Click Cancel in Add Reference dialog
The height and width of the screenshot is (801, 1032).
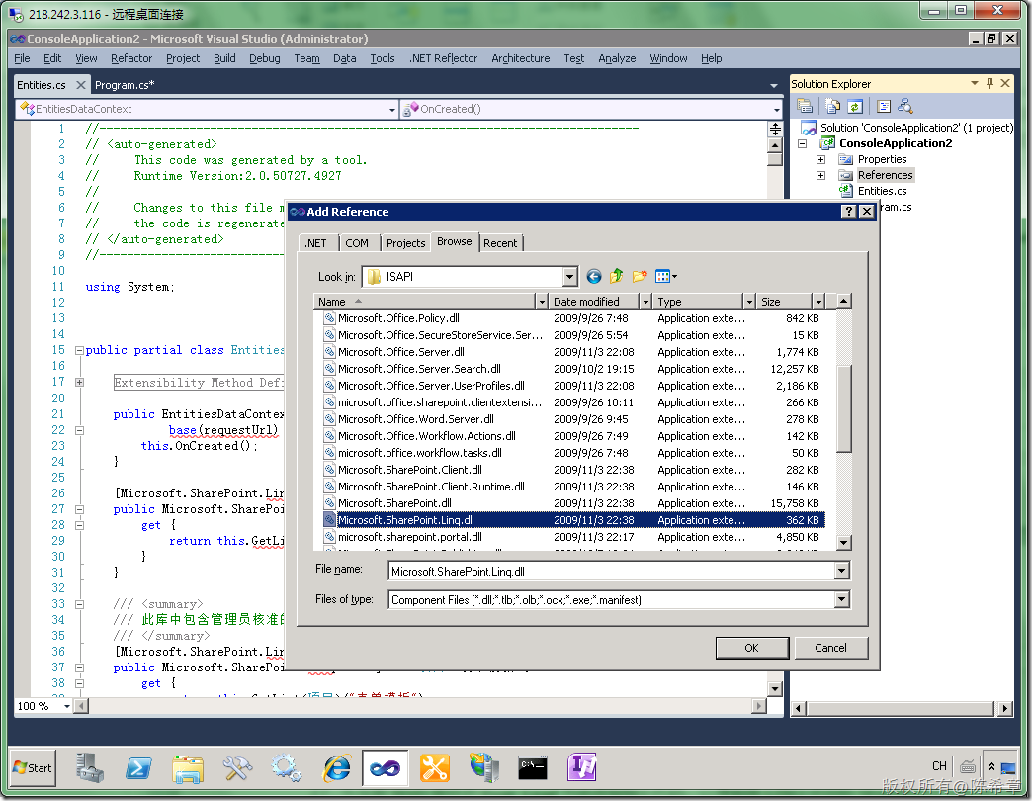tap(830, 648)
